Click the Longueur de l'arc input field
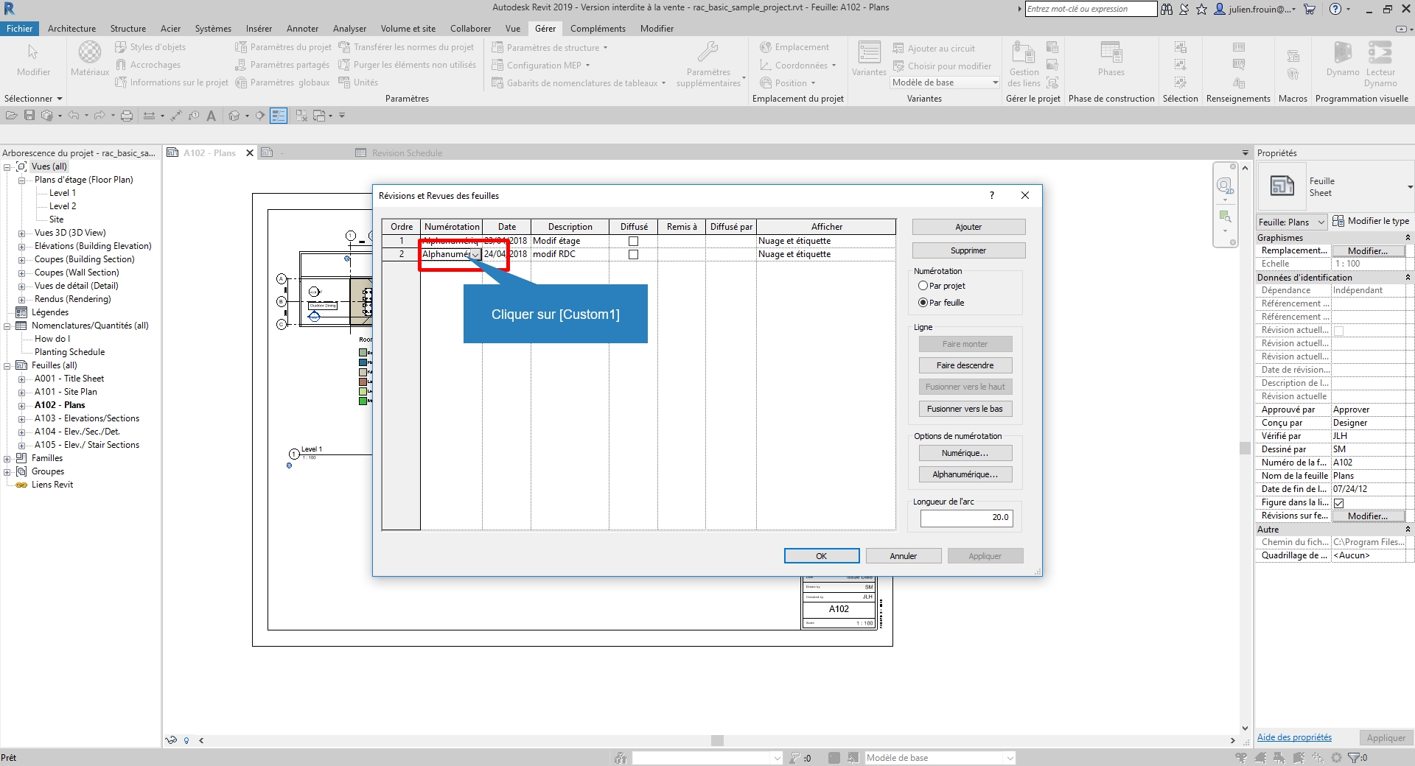This screenshot has height=766, width=1415. [x=966, y=518]
